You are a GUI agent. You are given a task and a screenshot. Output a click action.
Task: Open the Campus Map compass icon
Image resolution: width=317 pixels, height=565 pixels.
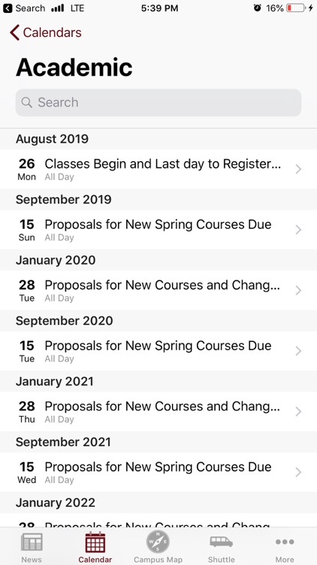point(158,542)
